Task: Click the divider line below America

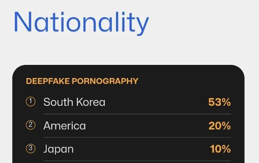Action: 137,137
